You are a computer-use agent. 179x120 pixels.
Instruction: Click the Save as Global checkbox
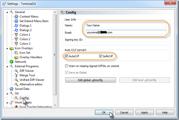tap(67, 72)
